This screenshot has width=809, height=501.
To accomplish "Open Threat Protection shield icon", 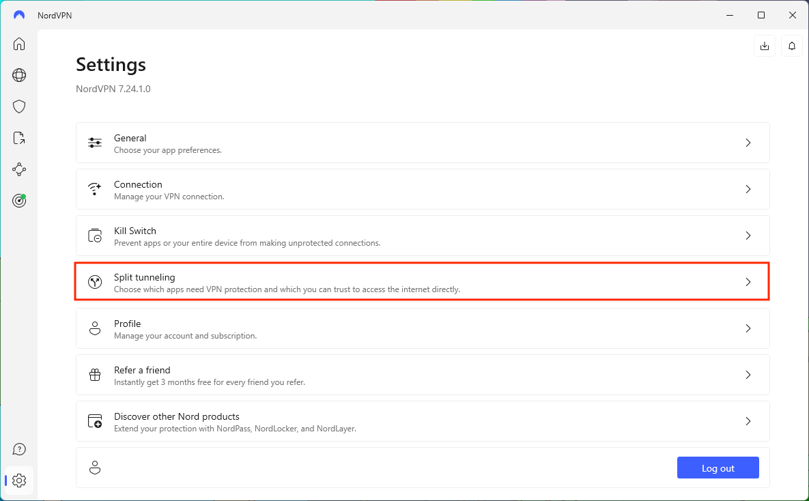I will pos(19,106).
